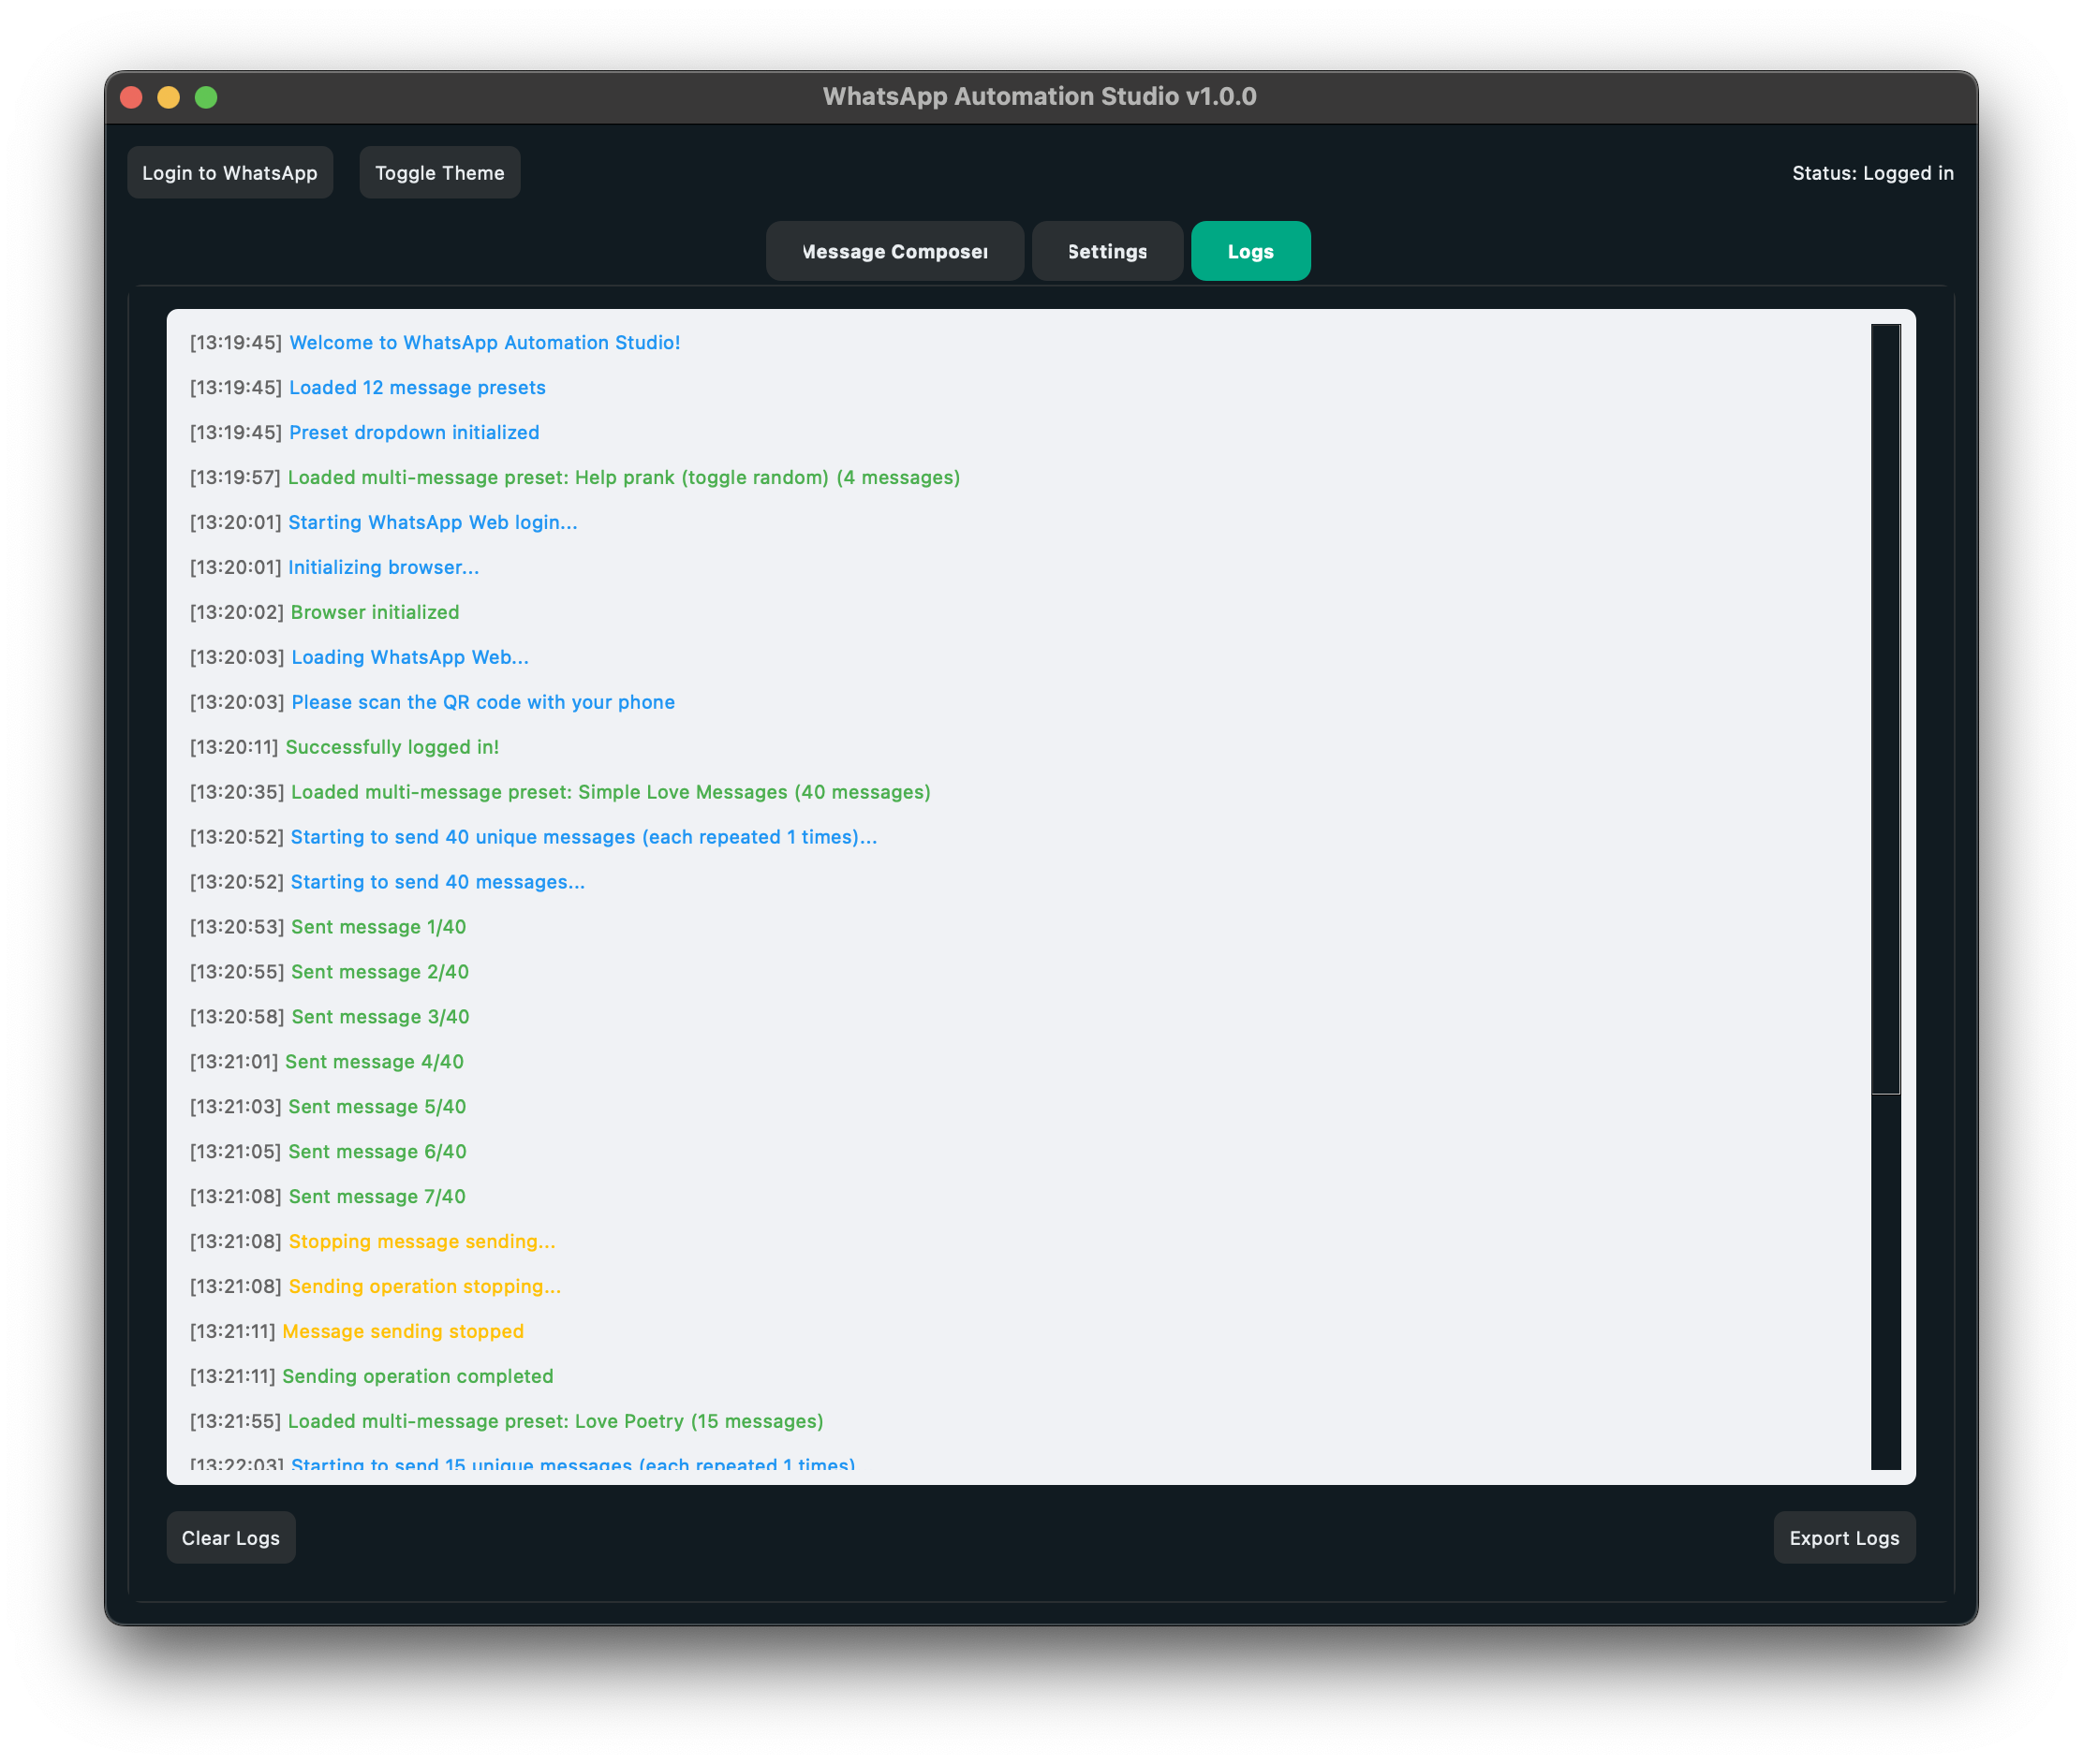Image resolution: width=2083 pixels, height=1764 pixels.
Task: Click the QR code scan log message
Action: pyautogui.click(x=432, y=702)
